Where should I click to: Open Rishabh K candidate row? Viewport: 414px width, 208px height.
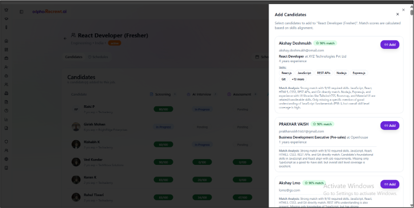169,144
